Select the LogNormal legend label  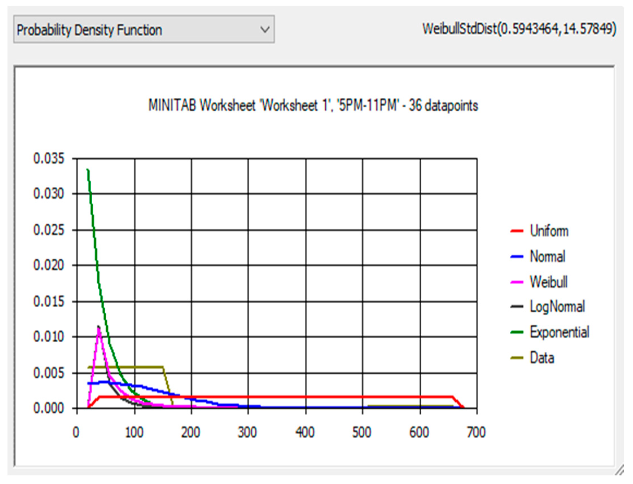point(557,306)
